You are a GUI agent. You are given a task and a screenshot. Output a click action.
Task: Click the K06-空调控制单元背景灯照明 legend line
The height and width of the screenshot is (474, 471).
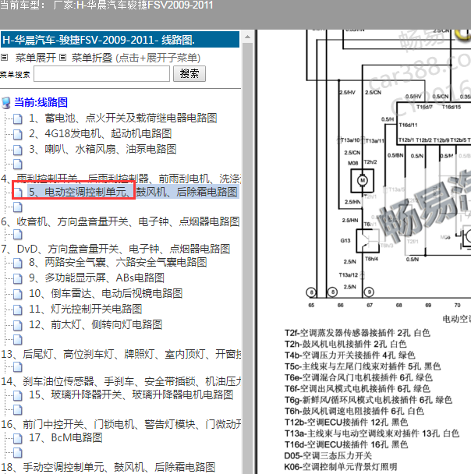pos(341,467)
